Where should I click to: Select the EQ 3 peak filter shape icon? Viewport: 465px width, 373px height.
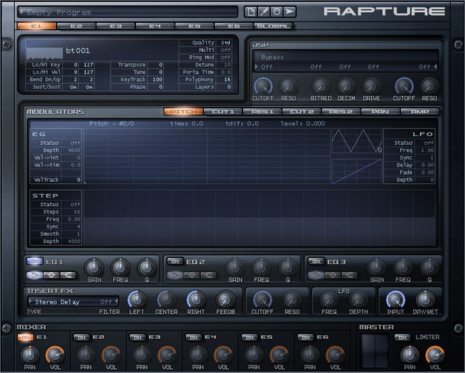(333, 275)
